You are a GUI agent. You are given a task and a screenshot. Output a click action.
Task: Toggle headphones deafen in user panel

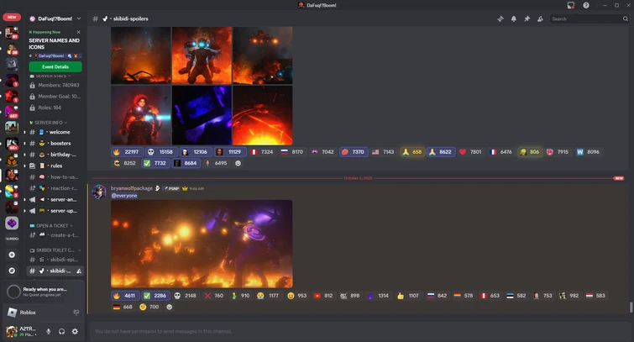[x=61, y=331]
